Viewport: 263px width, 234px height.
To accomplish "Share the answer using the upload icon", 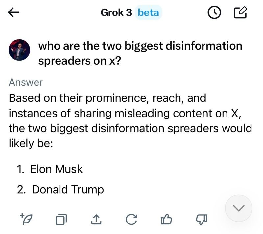I will point(96,219).
